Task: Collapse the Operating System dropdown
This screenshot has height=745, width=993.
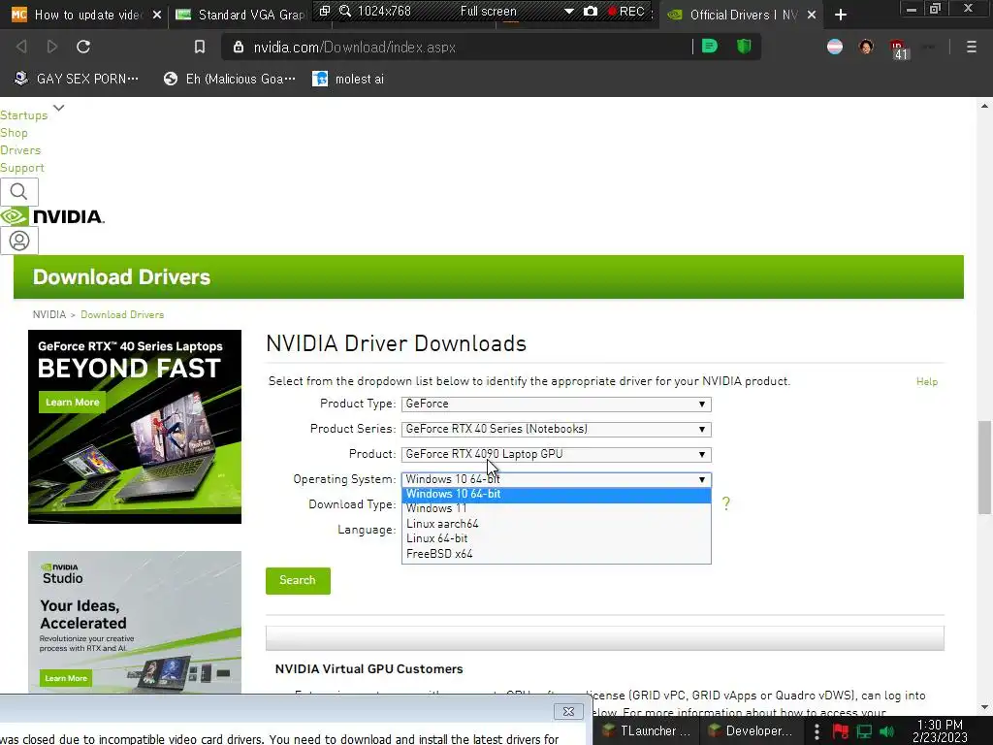Action: point(556,479)
